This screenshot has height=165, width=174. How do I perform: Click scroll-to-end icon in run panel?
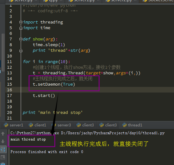point(3,157)
